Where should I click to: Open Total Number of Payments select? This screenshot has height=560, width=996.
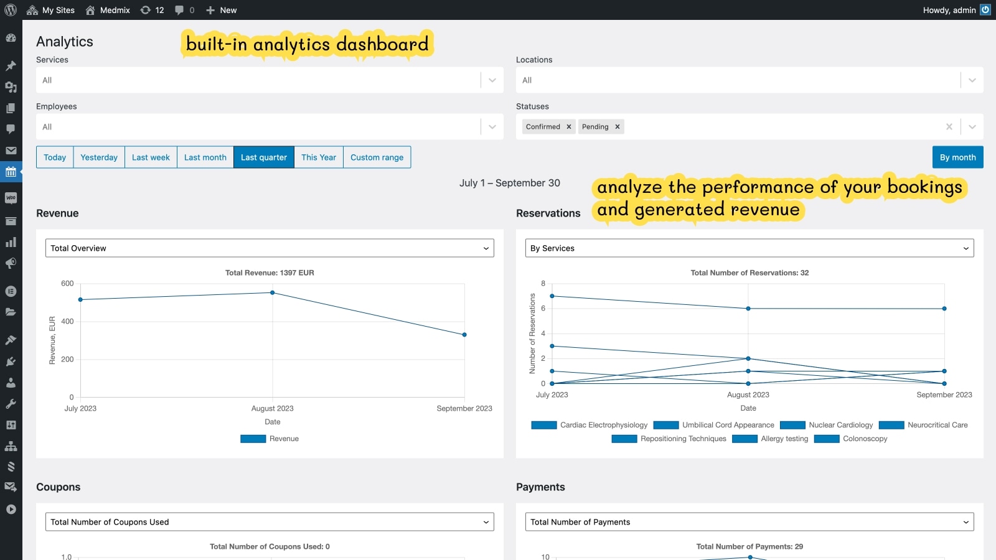pyautogui.click(x=749, y=522)
